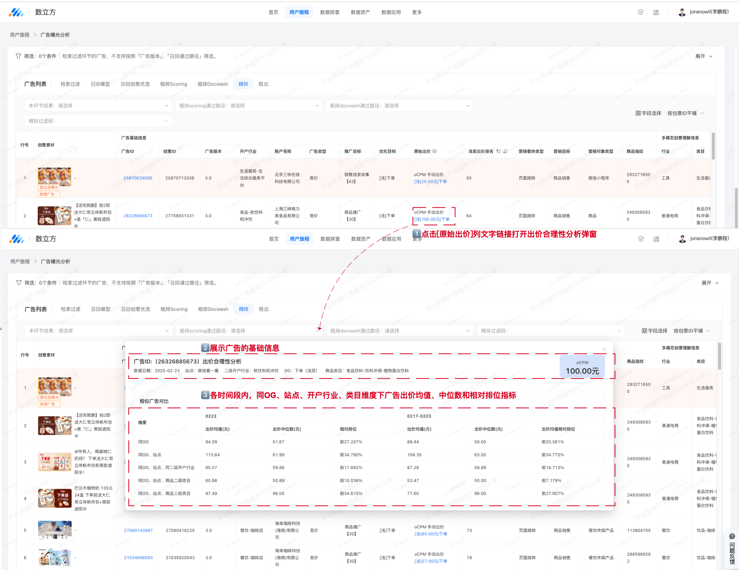
Task: Open the 问题反馈 feedback widget
Action: pyautogui.click(x=732, y=550)
